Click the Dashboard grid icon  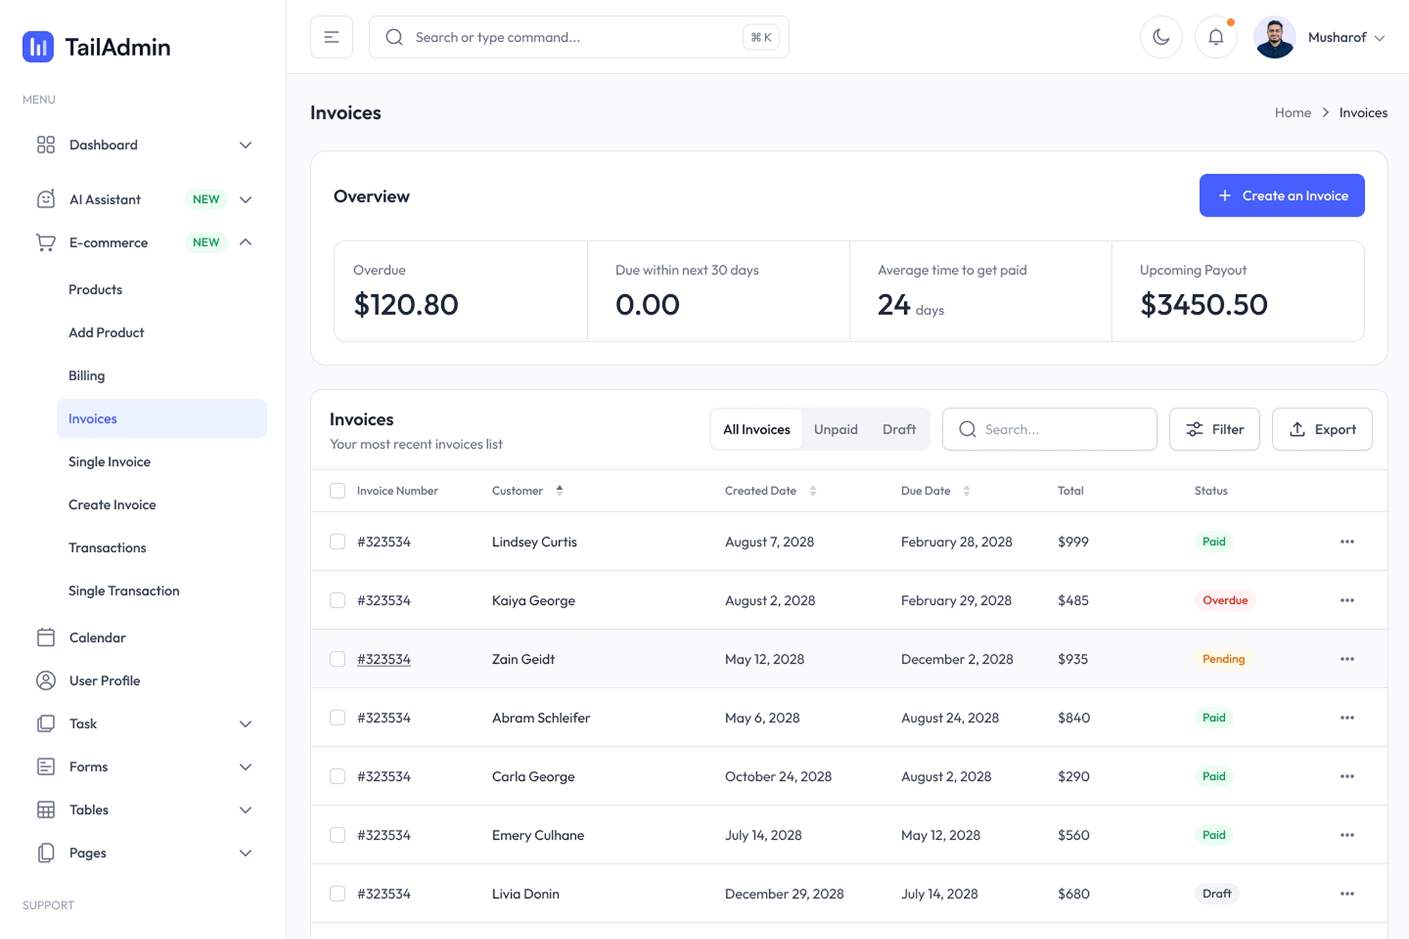[45, 145]
